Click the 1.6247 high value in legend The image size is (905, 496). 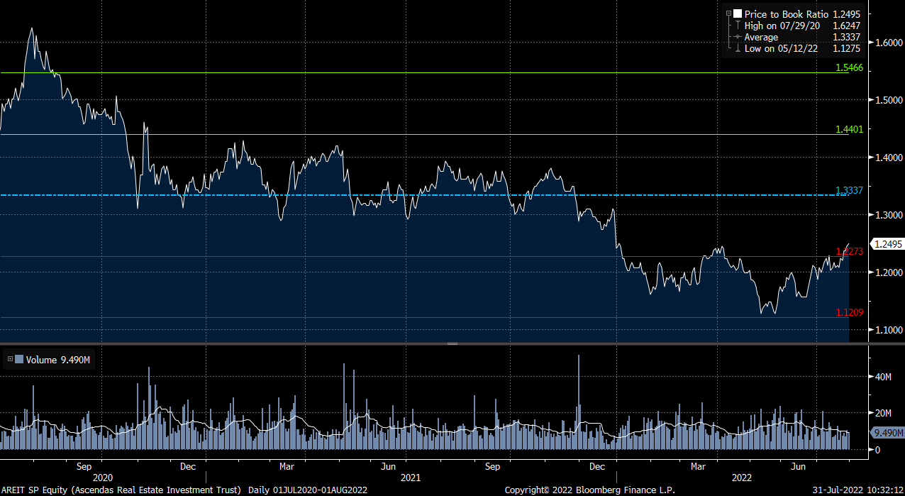pyautogui.click(x=845, y=26)
